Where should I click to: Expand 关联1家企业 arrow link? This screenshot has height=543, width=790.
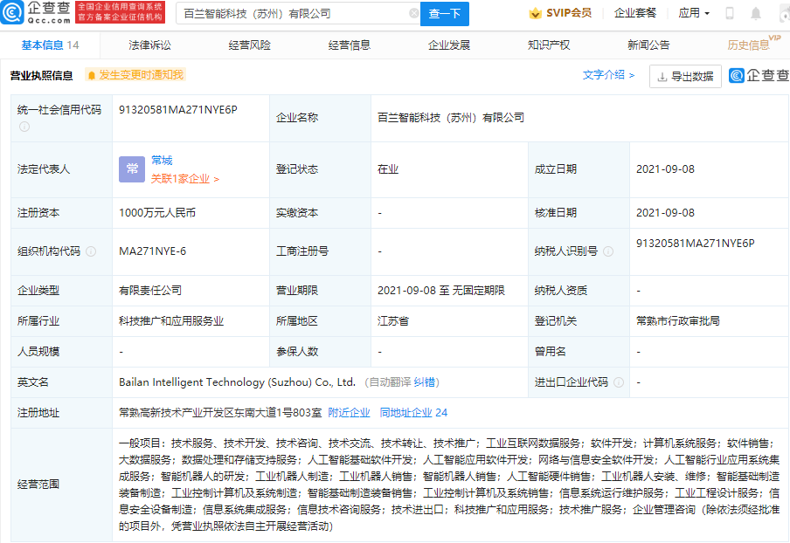(x=185, y=179)
